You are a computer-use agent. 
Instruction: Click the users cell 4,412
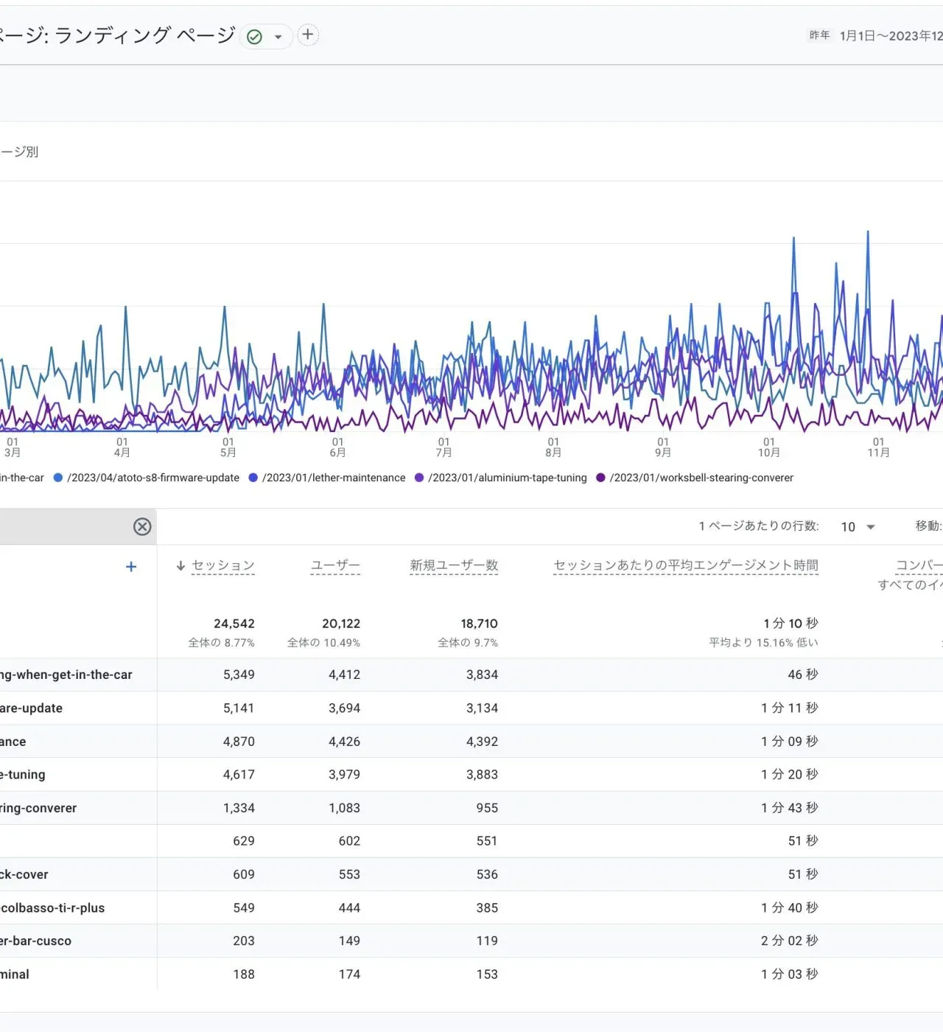(344, 674)
